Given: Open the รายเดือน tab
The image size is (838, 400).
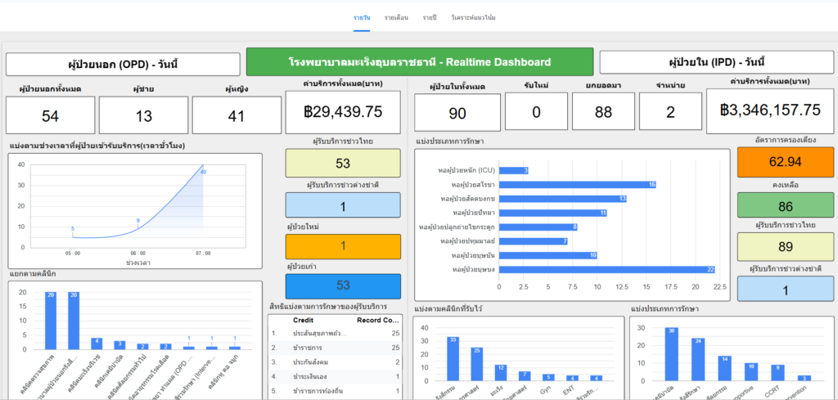Looking at the screenshot, I should click(396, 17).
